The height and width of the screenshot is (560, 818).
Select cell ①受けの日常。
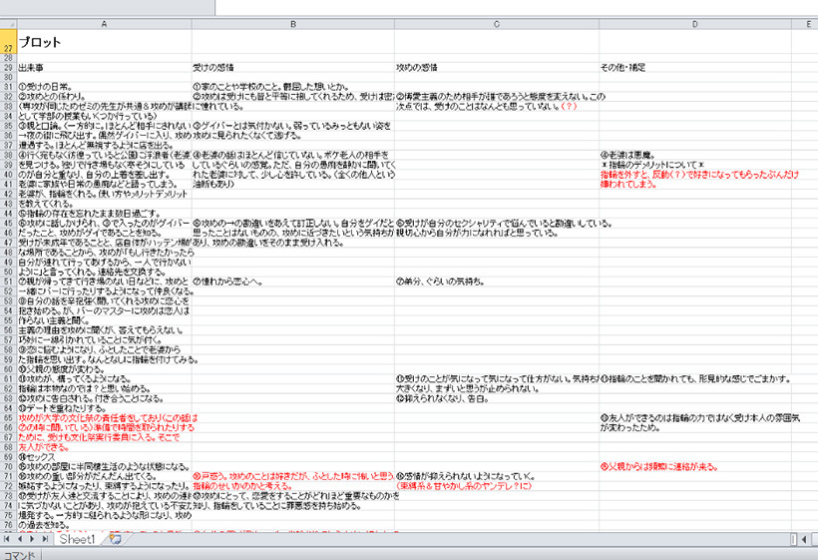(x=105, y=87)
